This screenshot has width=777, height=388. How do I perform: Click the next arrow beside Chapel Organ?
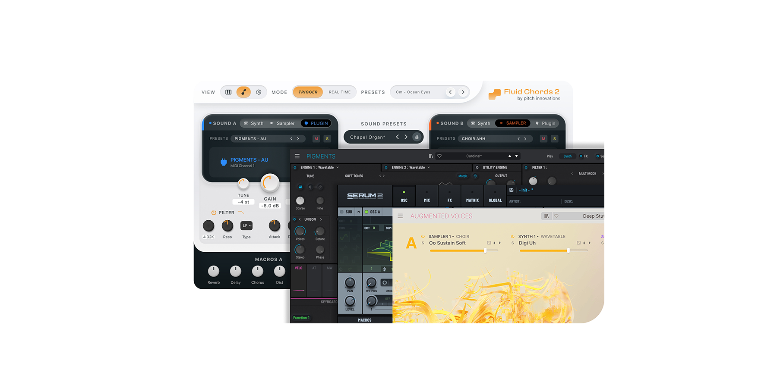coord(406,137)
